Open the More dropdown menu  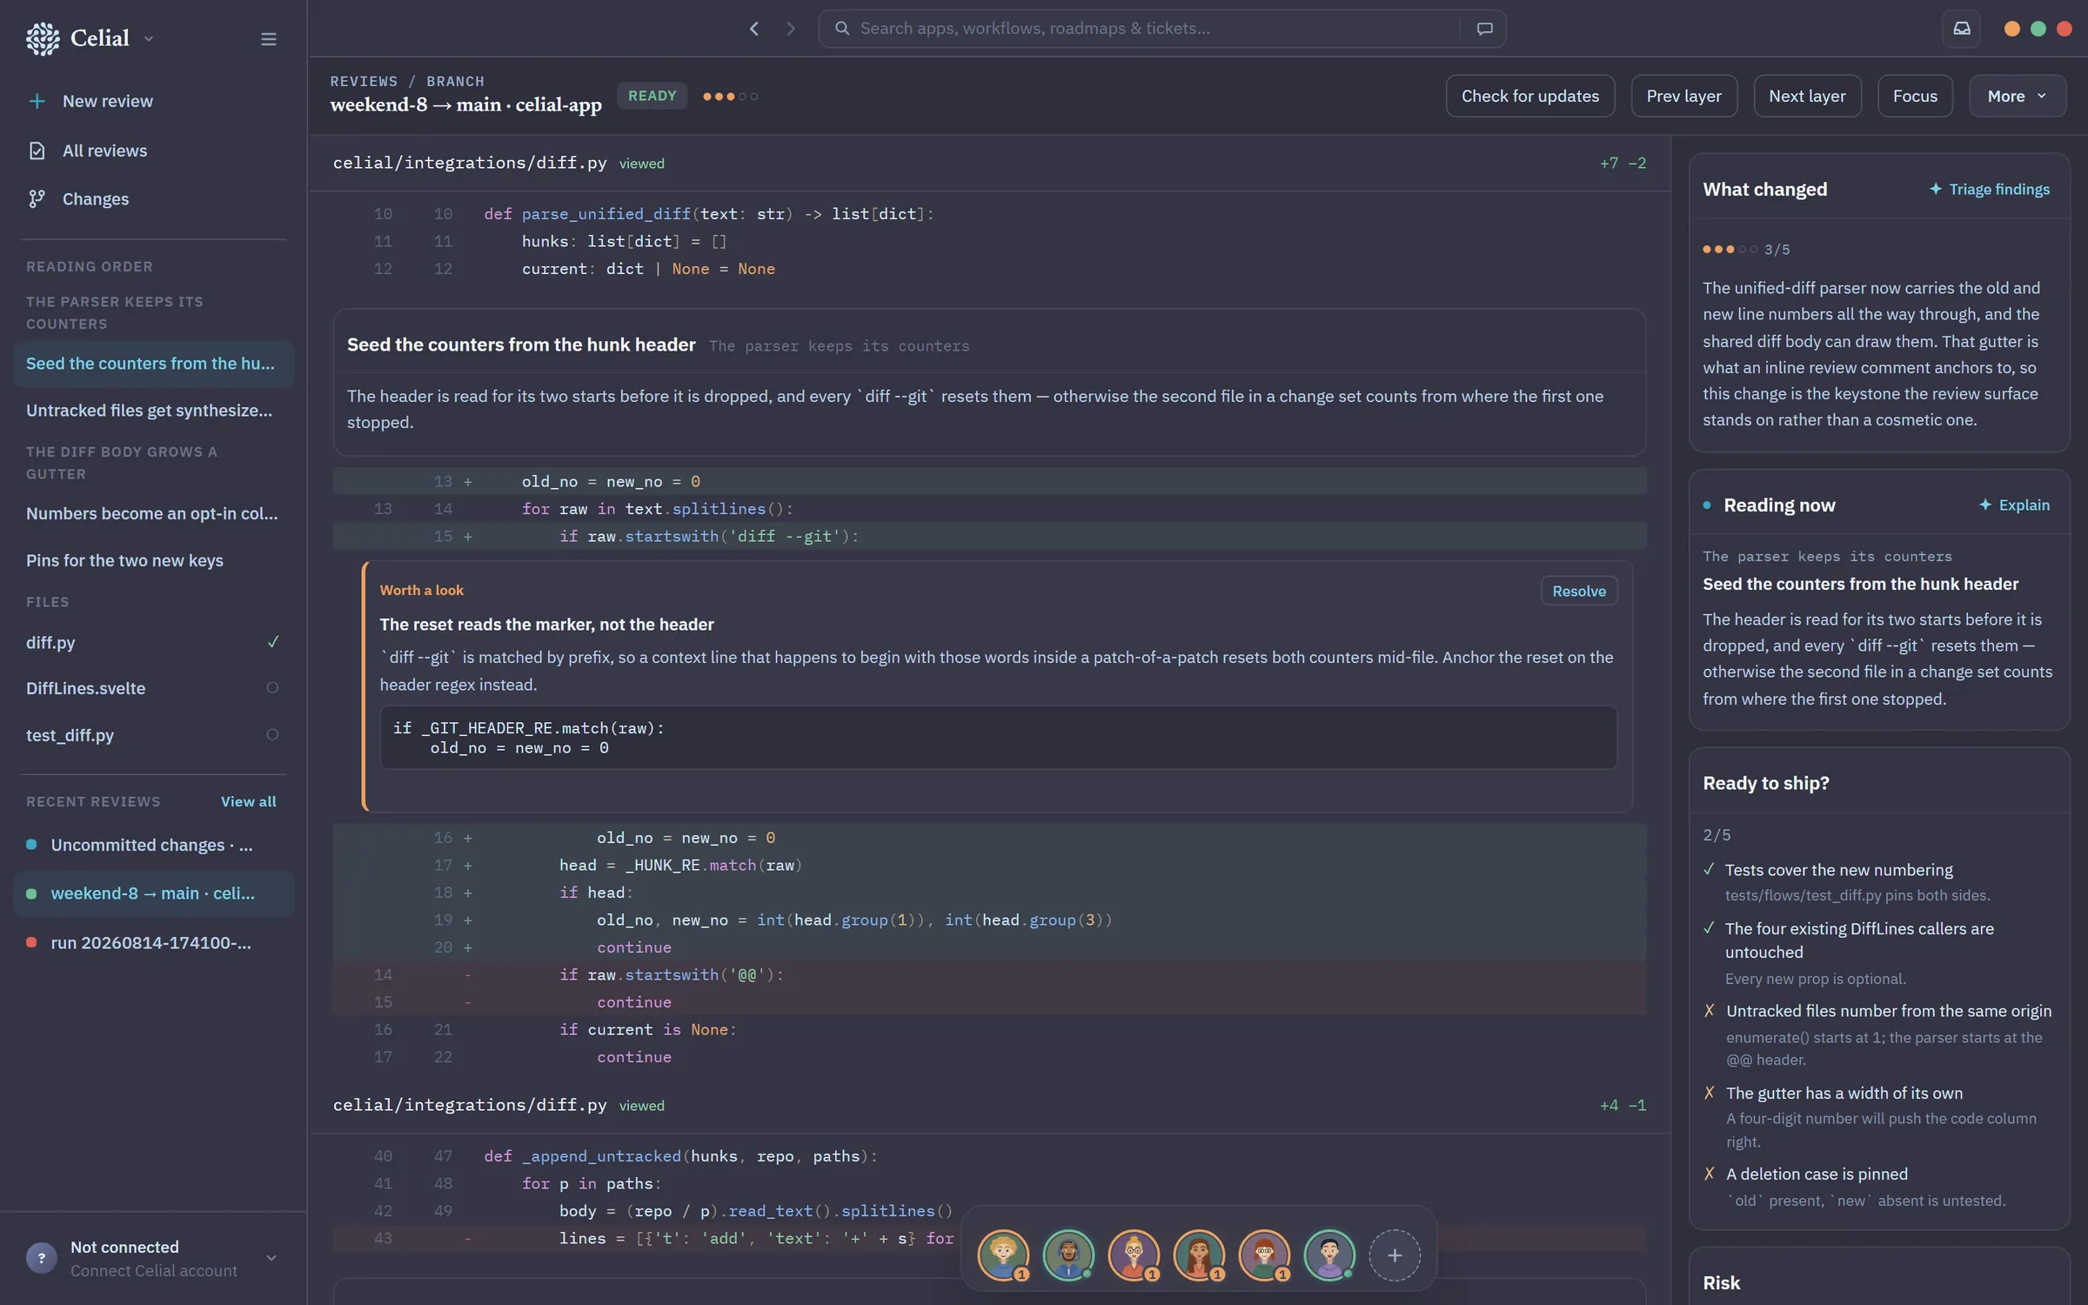tap(2017, 97)
